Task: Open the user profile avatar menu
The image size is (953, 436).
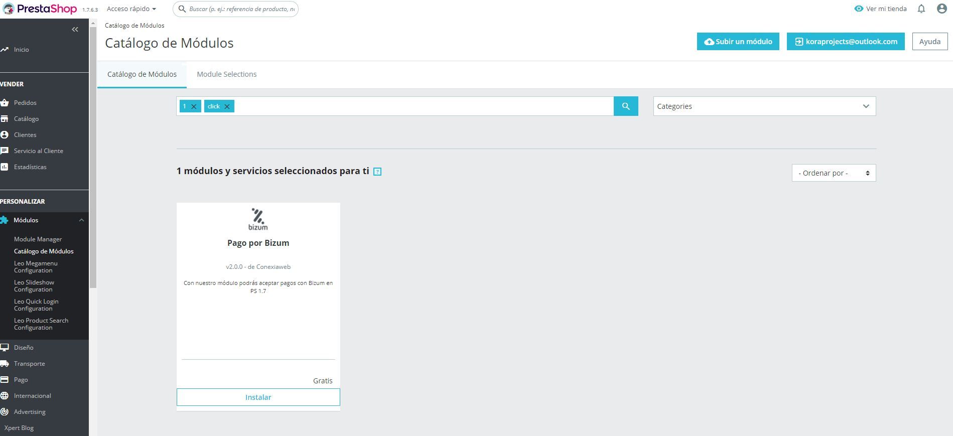Action: [x=942, y=9]
